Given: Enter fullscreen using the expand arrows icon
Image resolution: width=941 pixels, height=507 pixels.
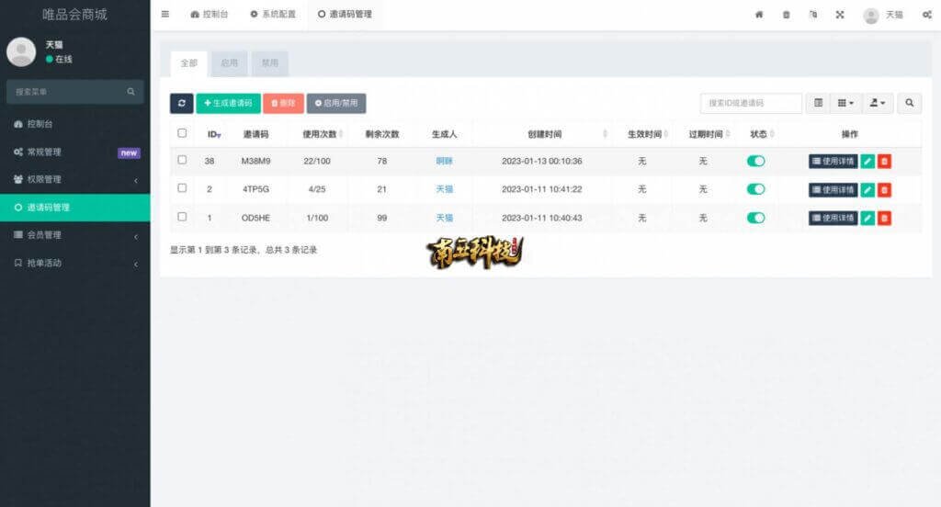Looking at the screenshot, I should [840, 15].
